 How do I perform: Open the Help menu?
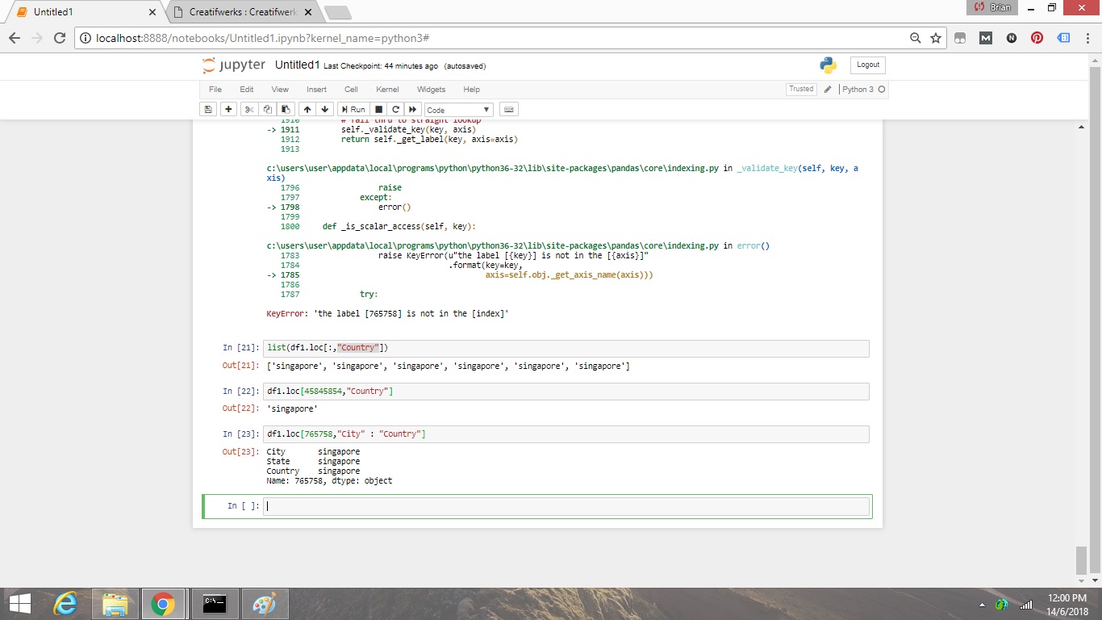pos(472,90)
